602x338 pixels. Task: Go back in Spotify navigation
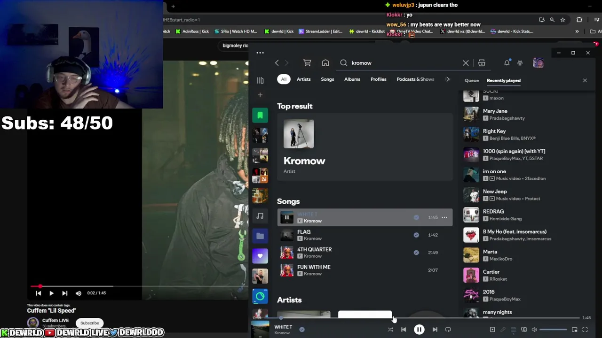277,63
